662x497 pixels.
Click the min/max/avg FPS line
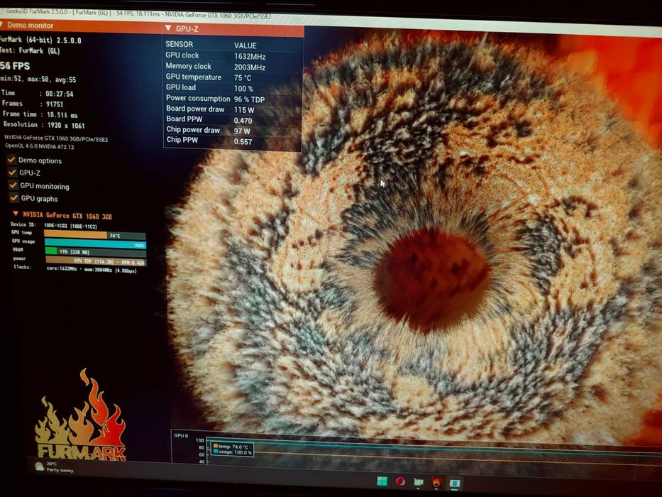[38, 79]
